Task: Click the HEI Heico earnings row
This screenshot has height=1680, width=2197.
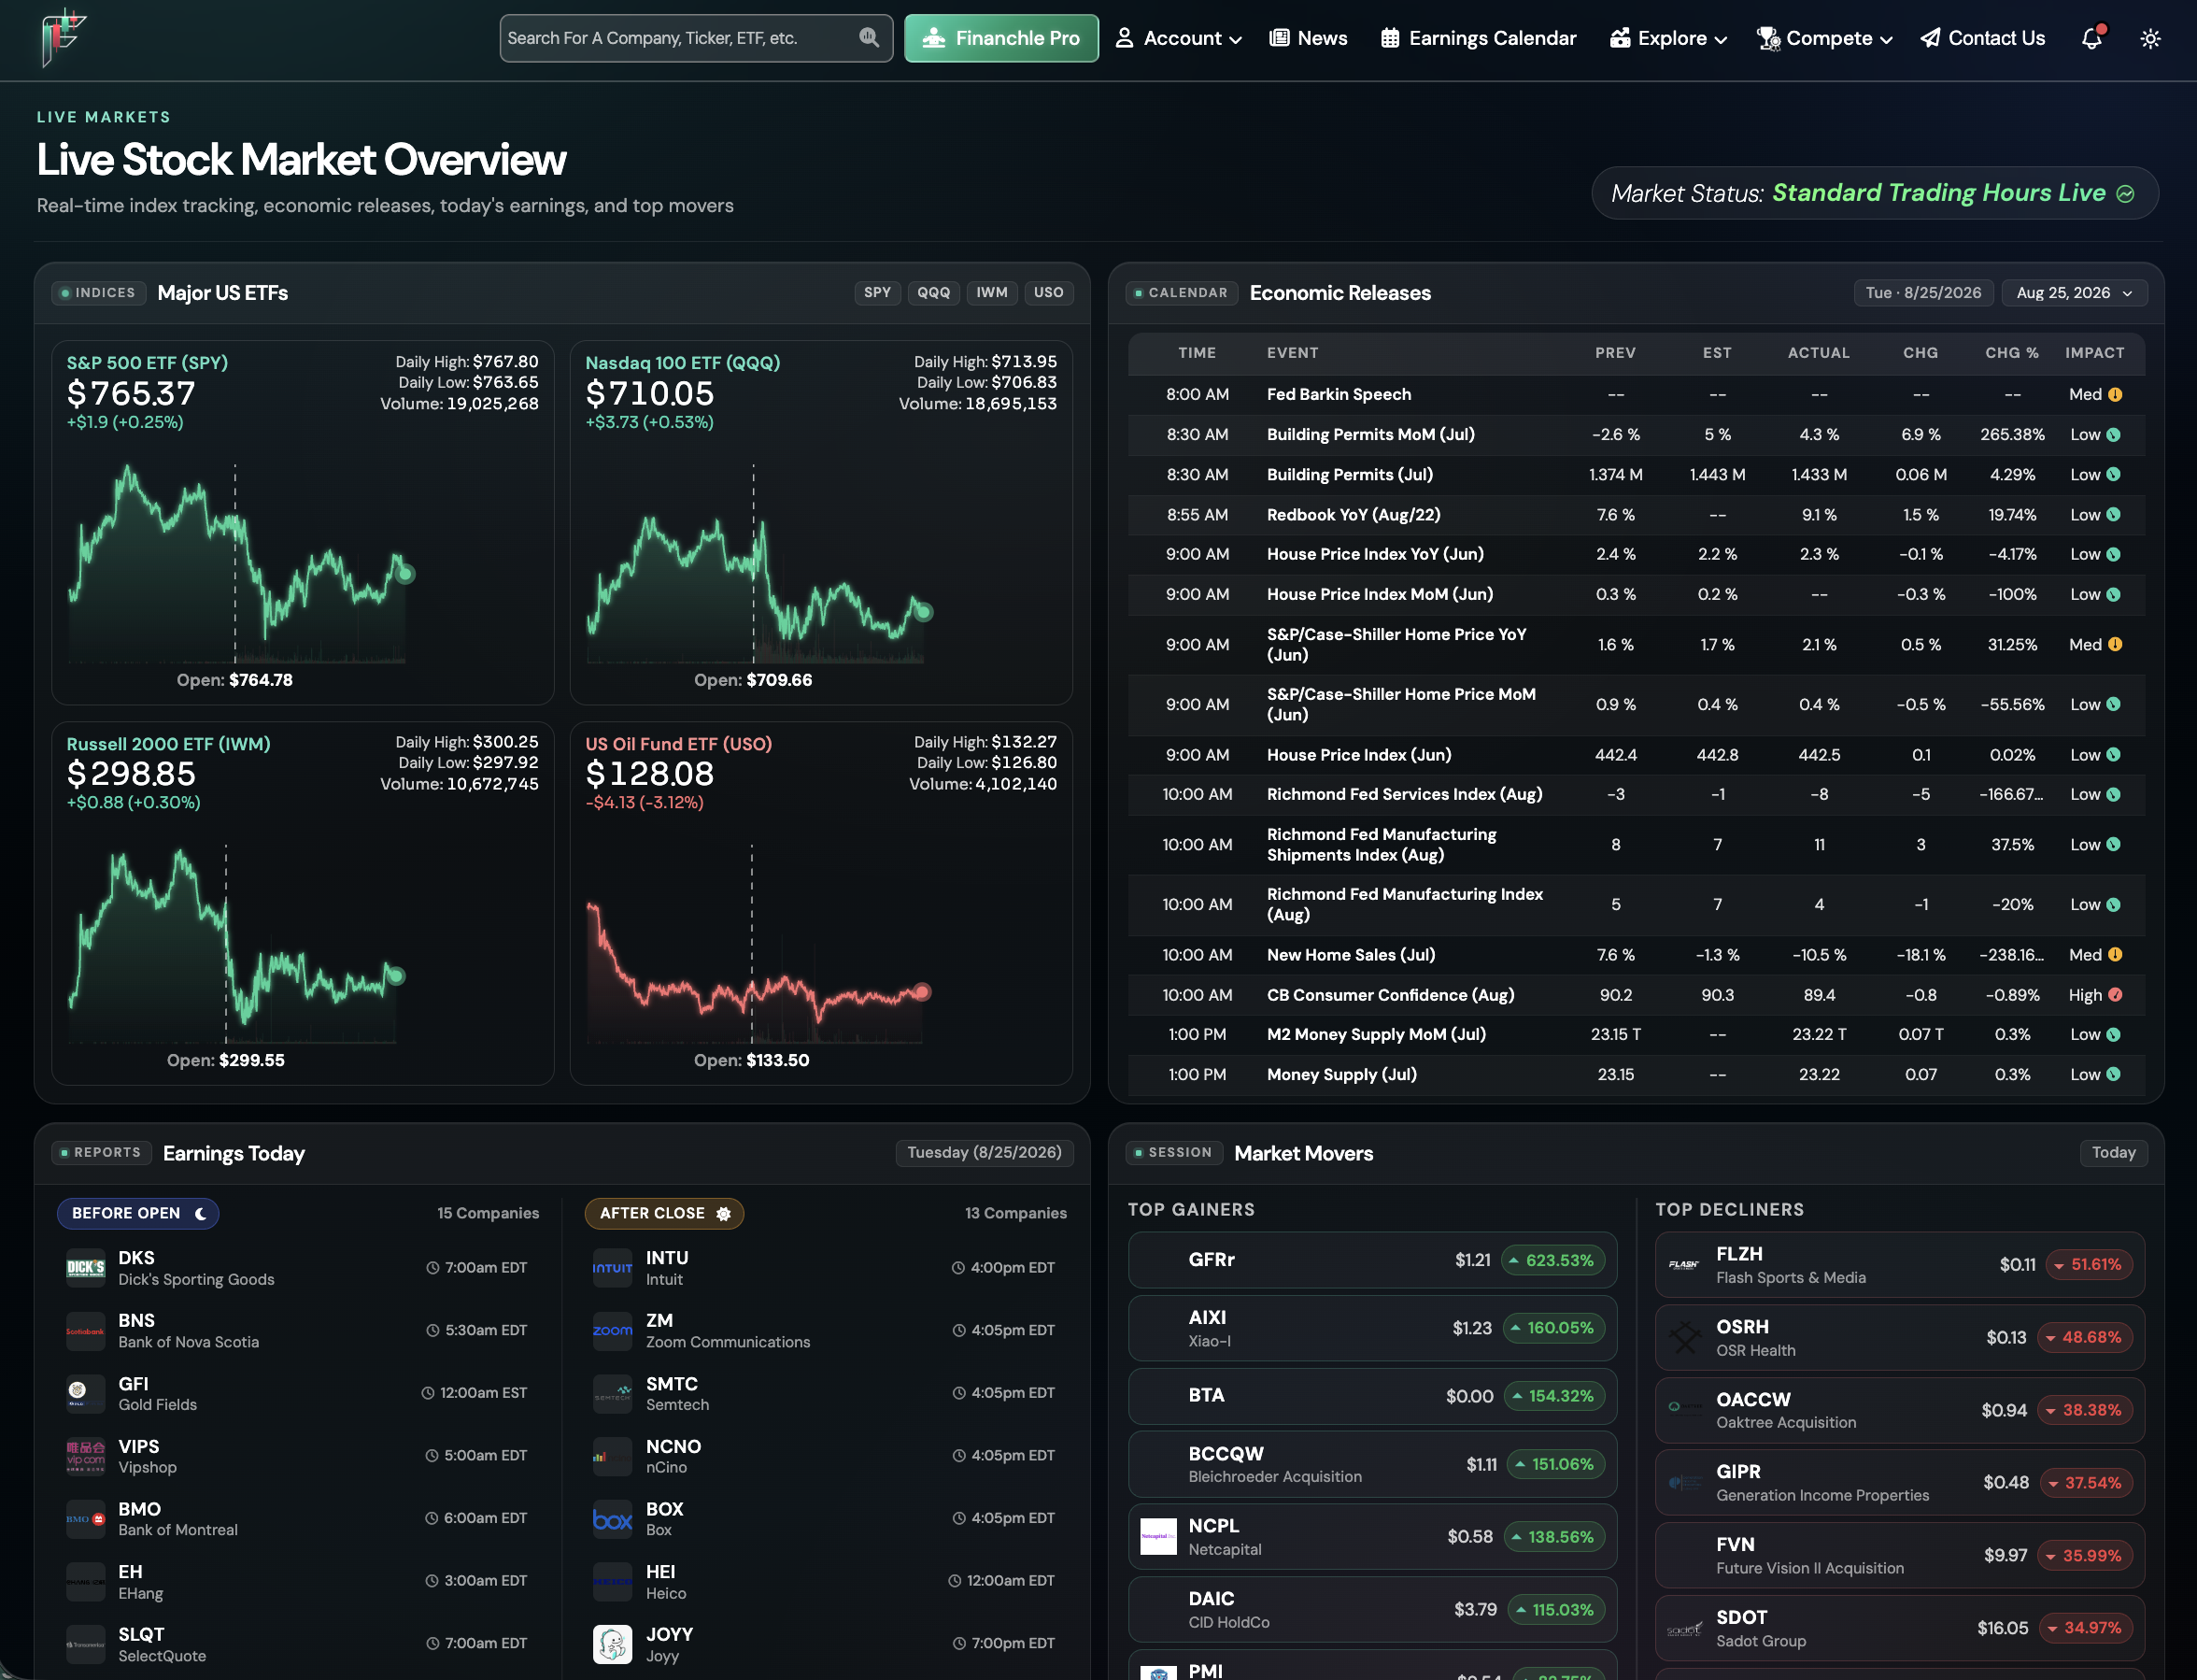Action: tap(824, 1582)
